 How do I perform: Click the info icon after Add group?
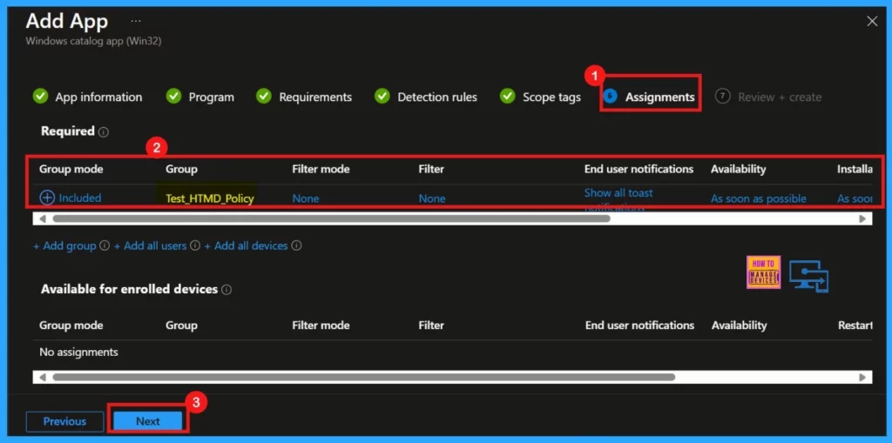coord(105,245)
